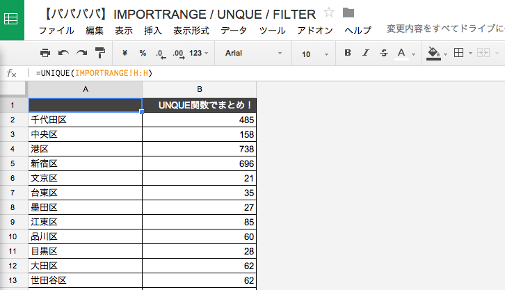505x290 pixels.
Task: Expand the fill color dropdown arrow
Action: pyautogui.click(x=446, y=54)
